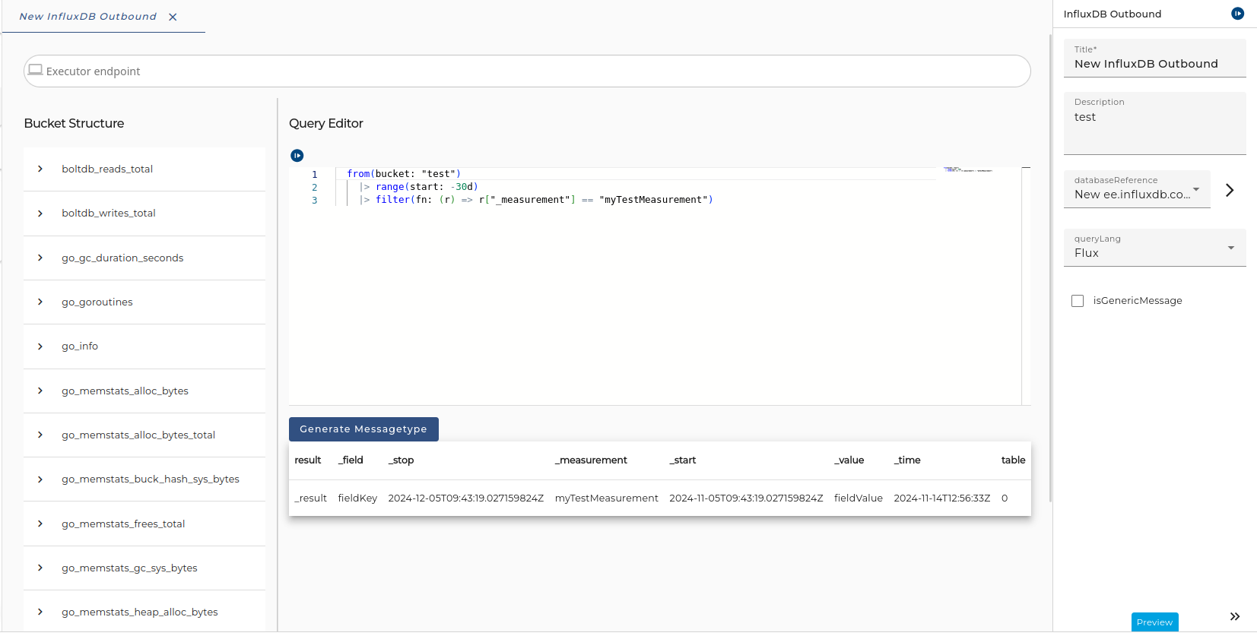Edit the Description text area
This screenshot has height=636, width=1257.
(1155, 123)
